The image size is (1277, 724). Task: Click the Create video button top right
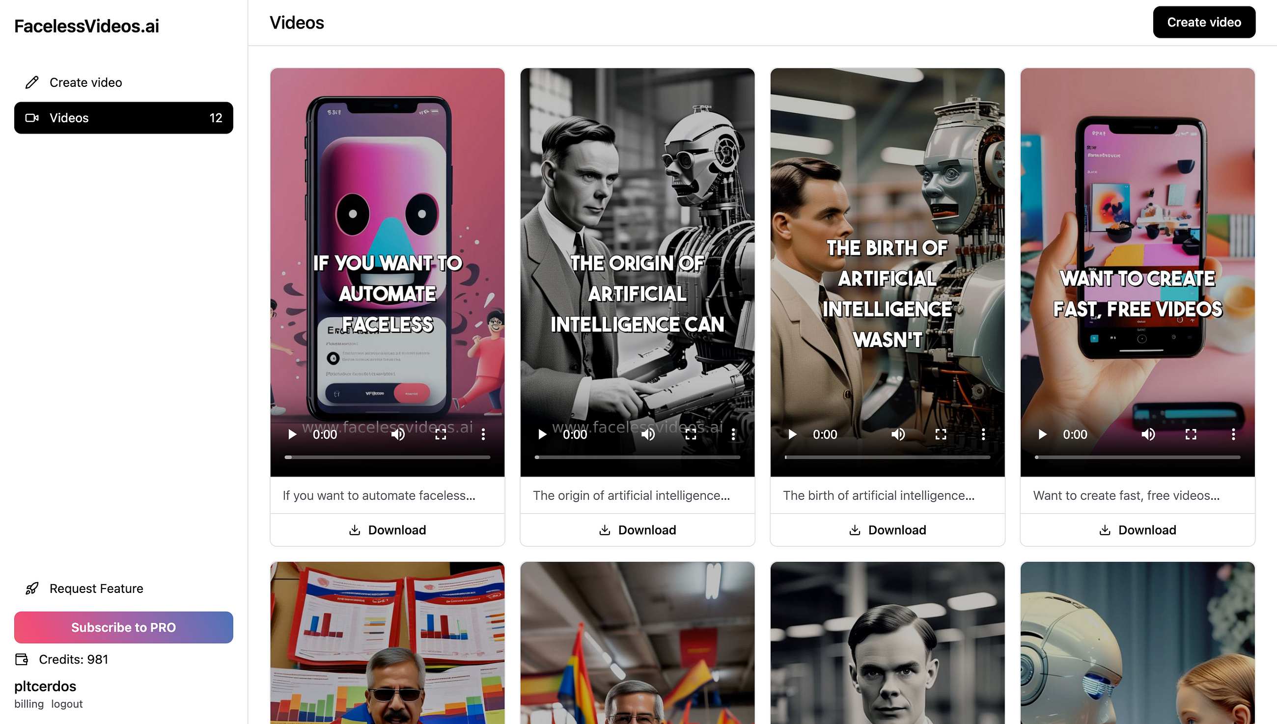pos(1204,22)
